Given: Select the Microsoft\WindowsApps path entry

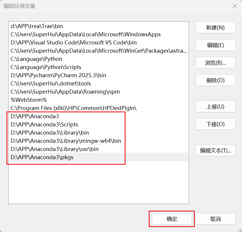Looking at the screenshot, I should click(x=99, y=34).
